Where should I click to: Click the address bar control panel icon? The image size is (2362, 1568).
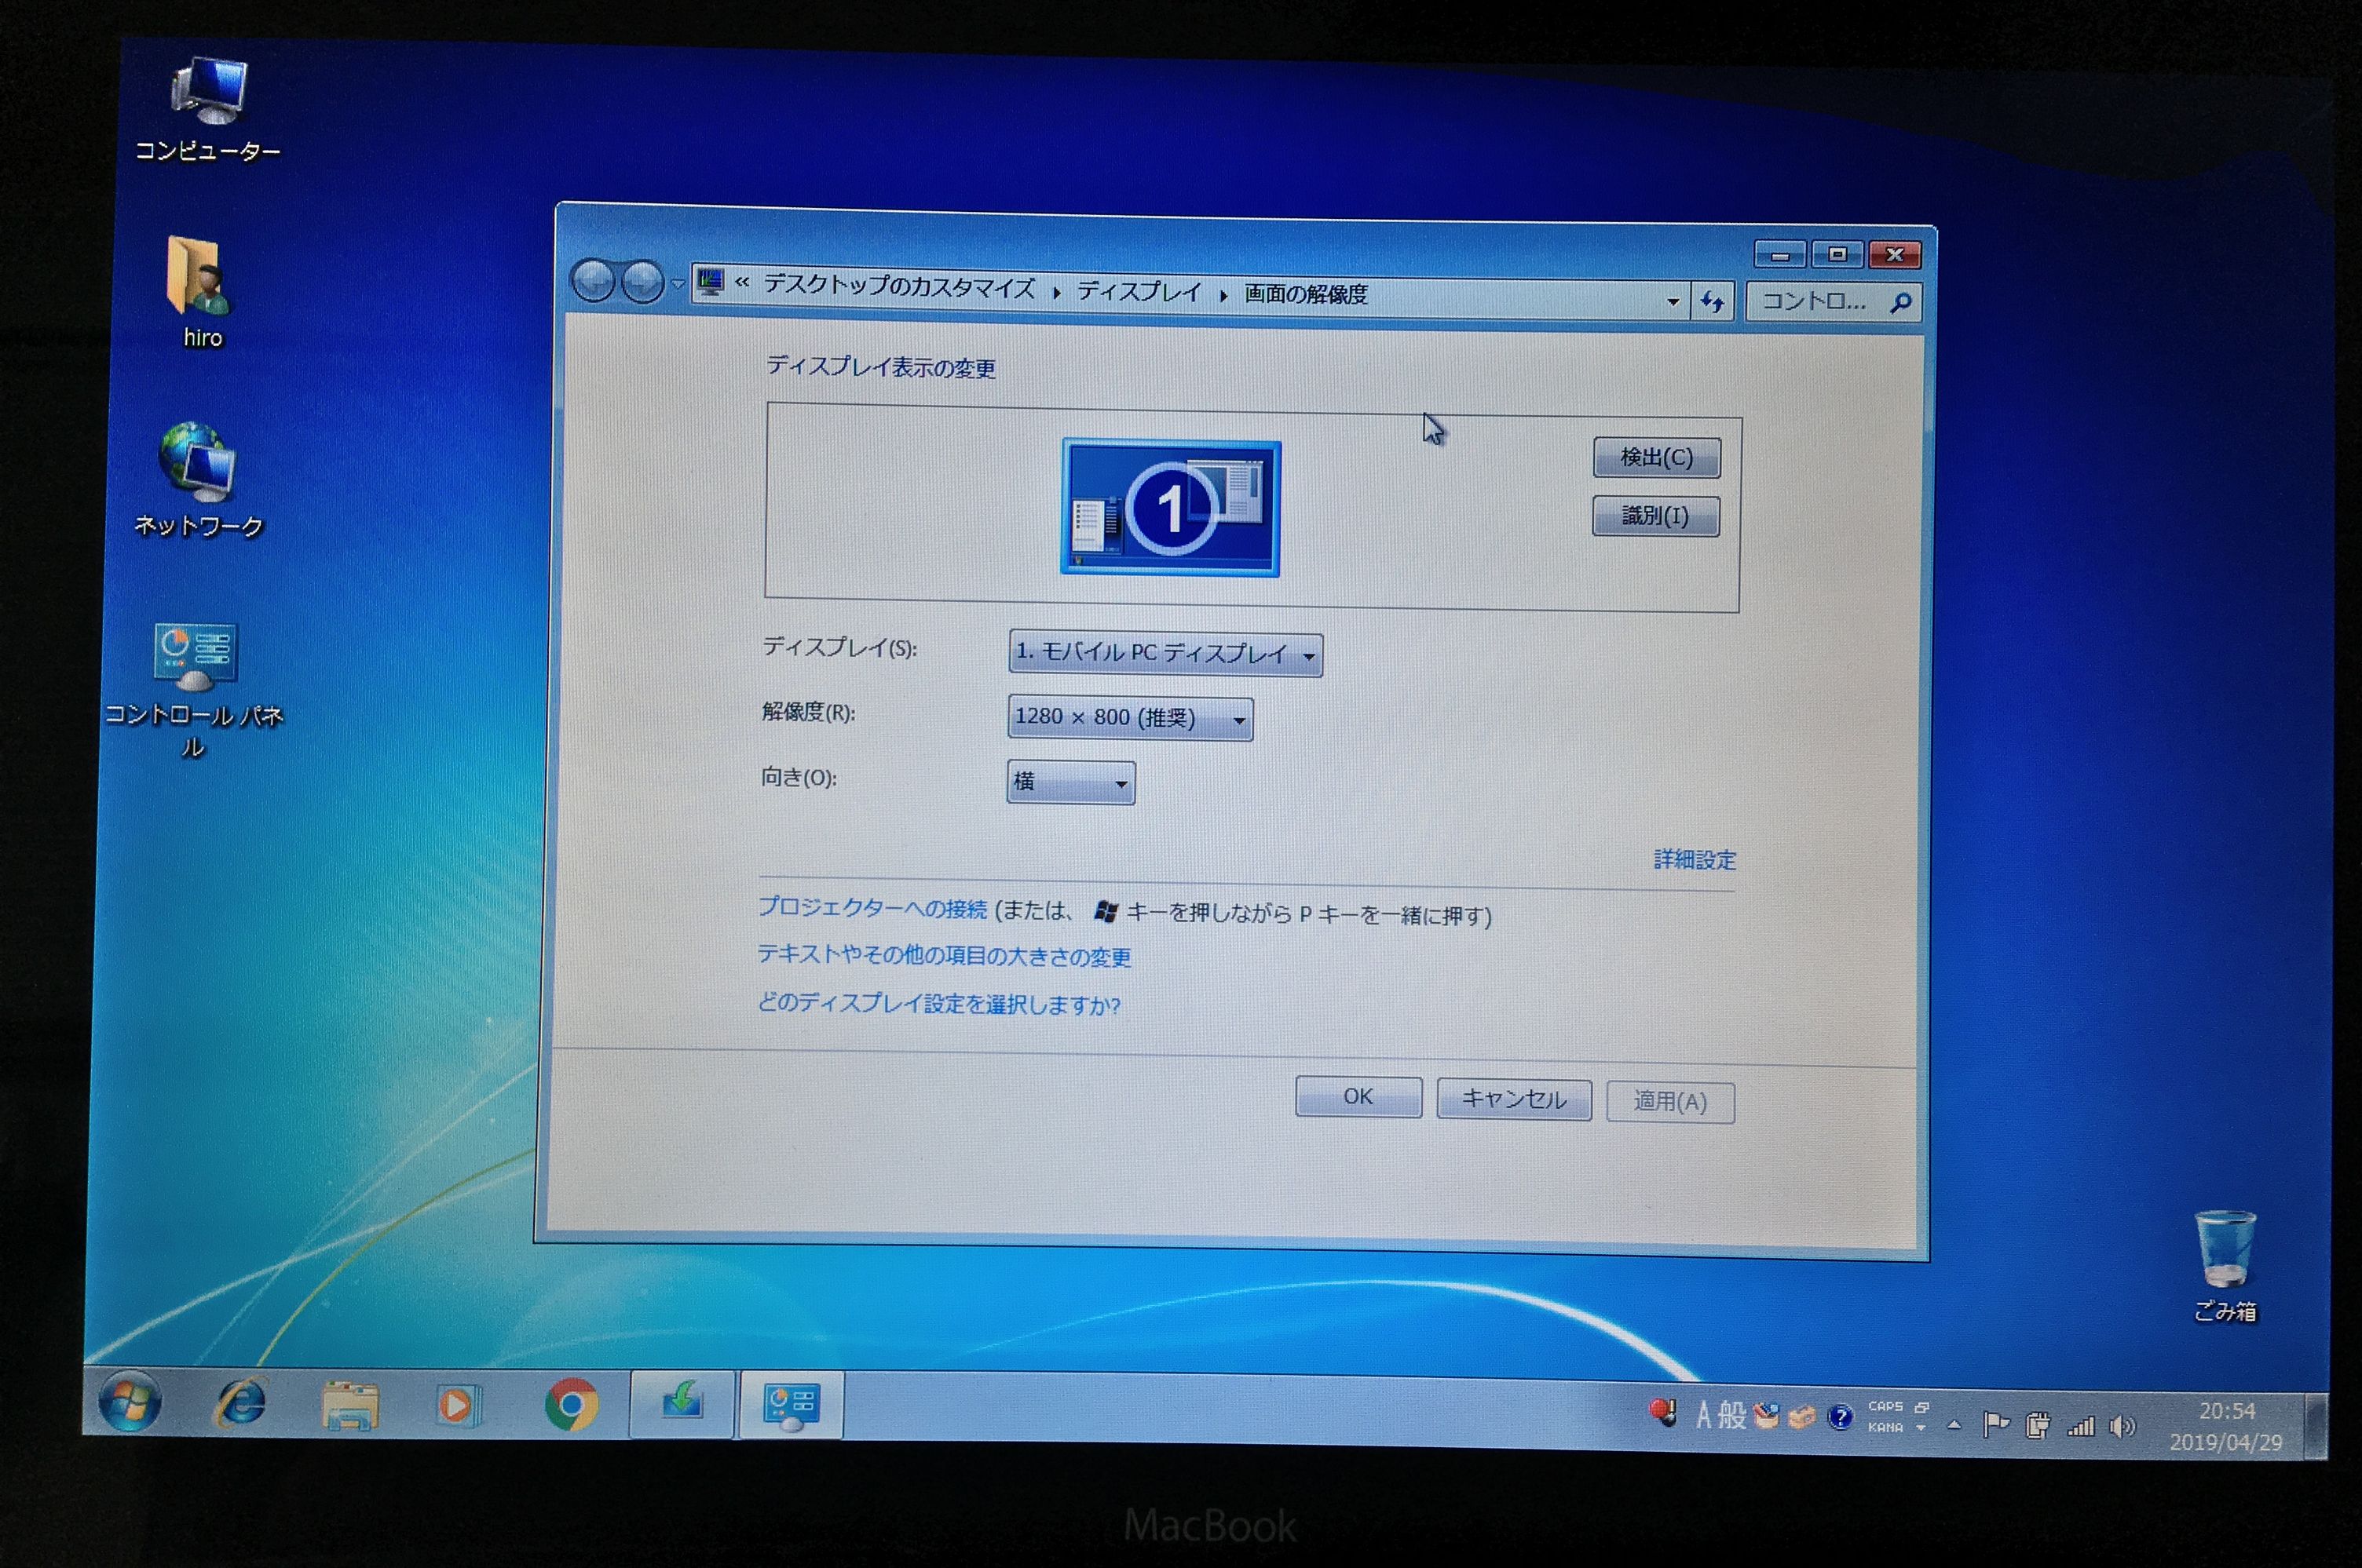pyautogui.click(x=711, y=283)
